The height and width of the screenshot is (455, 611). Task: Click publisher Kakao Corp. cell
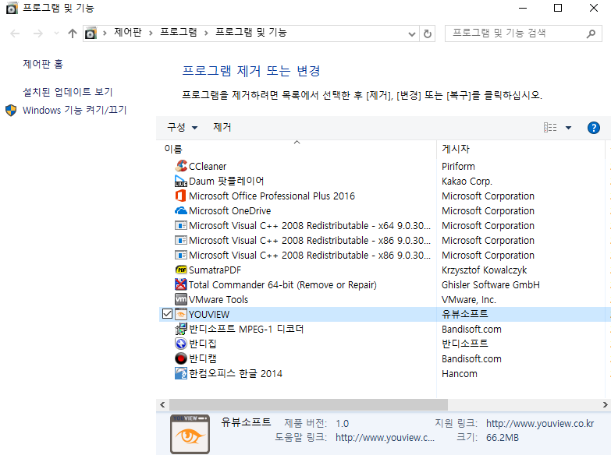point(467,181)
